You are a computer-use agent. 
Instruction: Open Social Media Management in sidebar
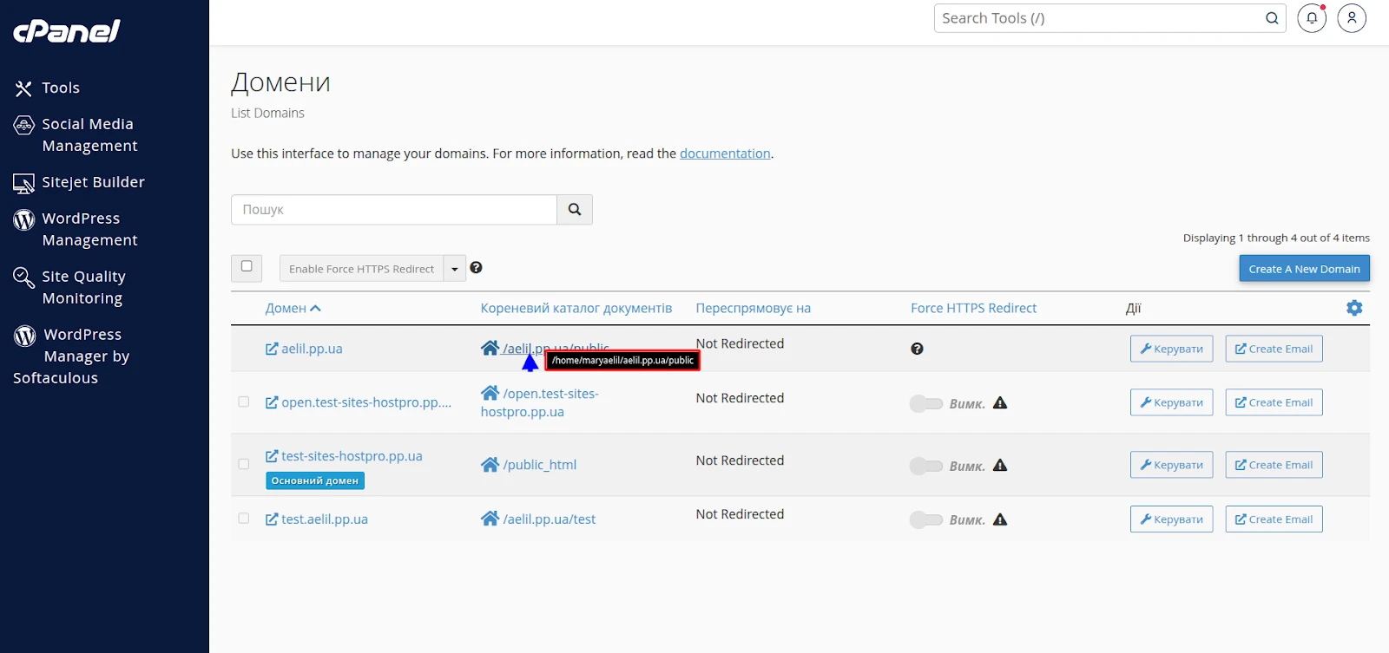point(76,134)
